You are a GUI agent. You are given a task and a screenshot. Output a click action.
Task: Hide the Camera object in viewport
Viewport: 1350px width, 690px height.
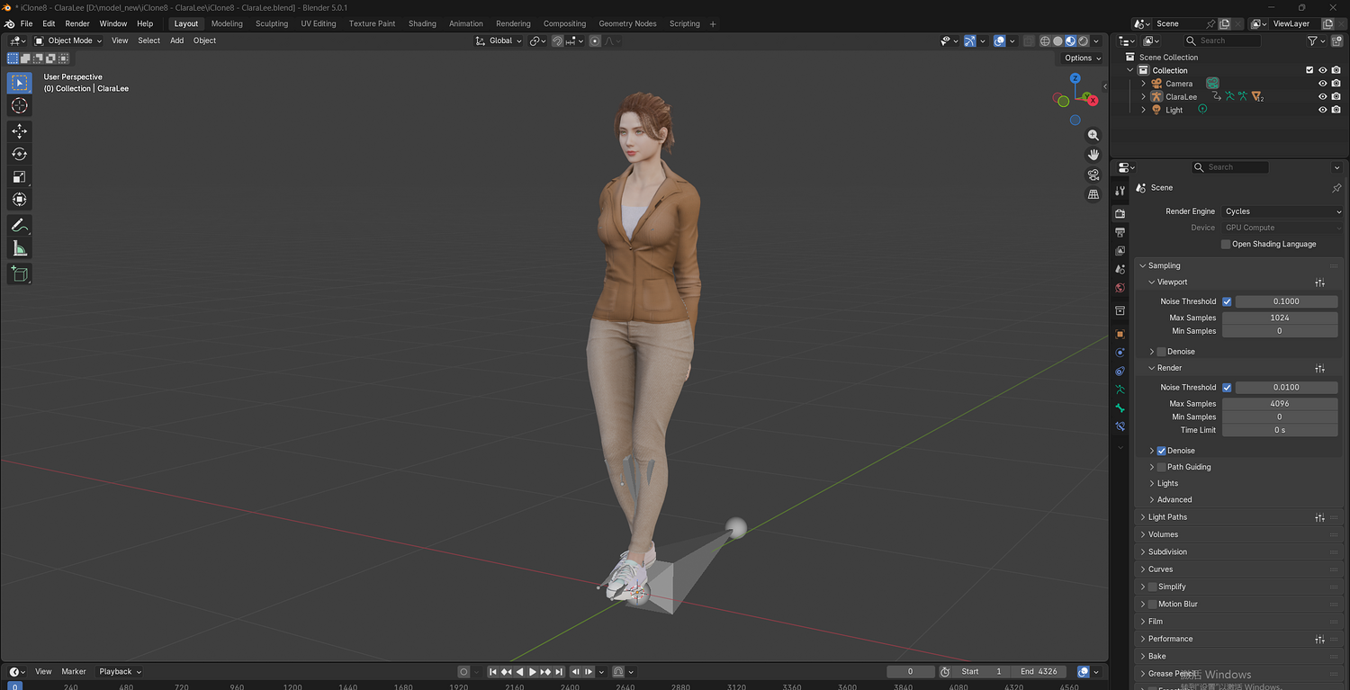1323,84
